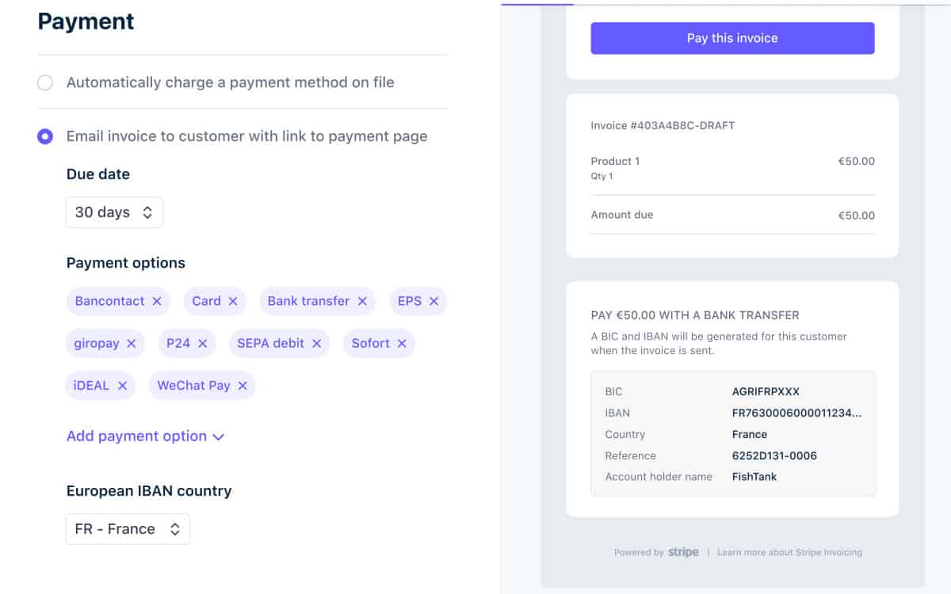Open Learn more about Stripe Invoicing link
This screenshot has height=594, width=951.
click(x=789, y=552)
